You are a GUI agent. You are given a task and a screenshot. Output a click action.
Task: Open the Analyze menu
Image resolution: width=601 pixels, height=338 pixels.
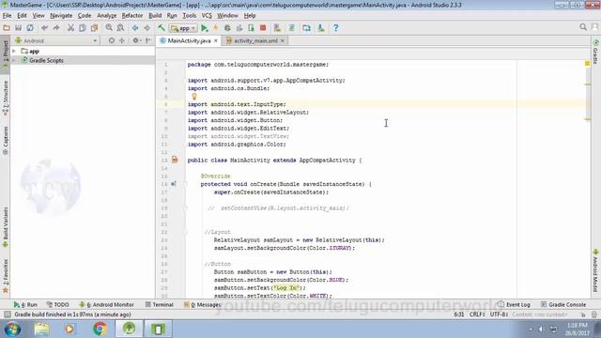coord(106,16)
